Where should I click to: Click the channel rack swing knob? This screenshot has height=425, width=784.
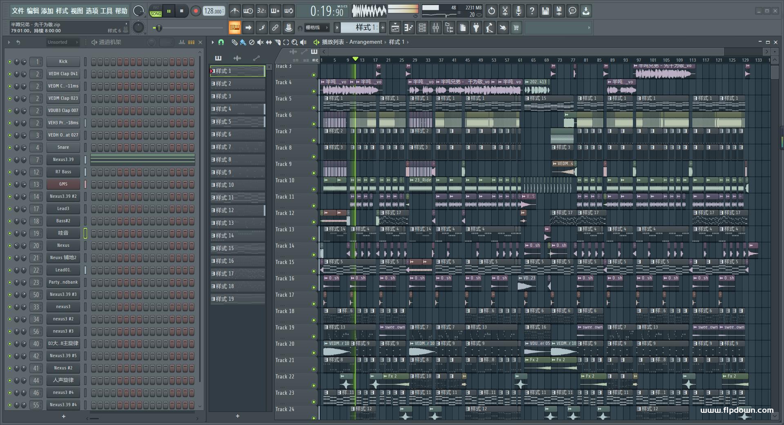[151, 42]
